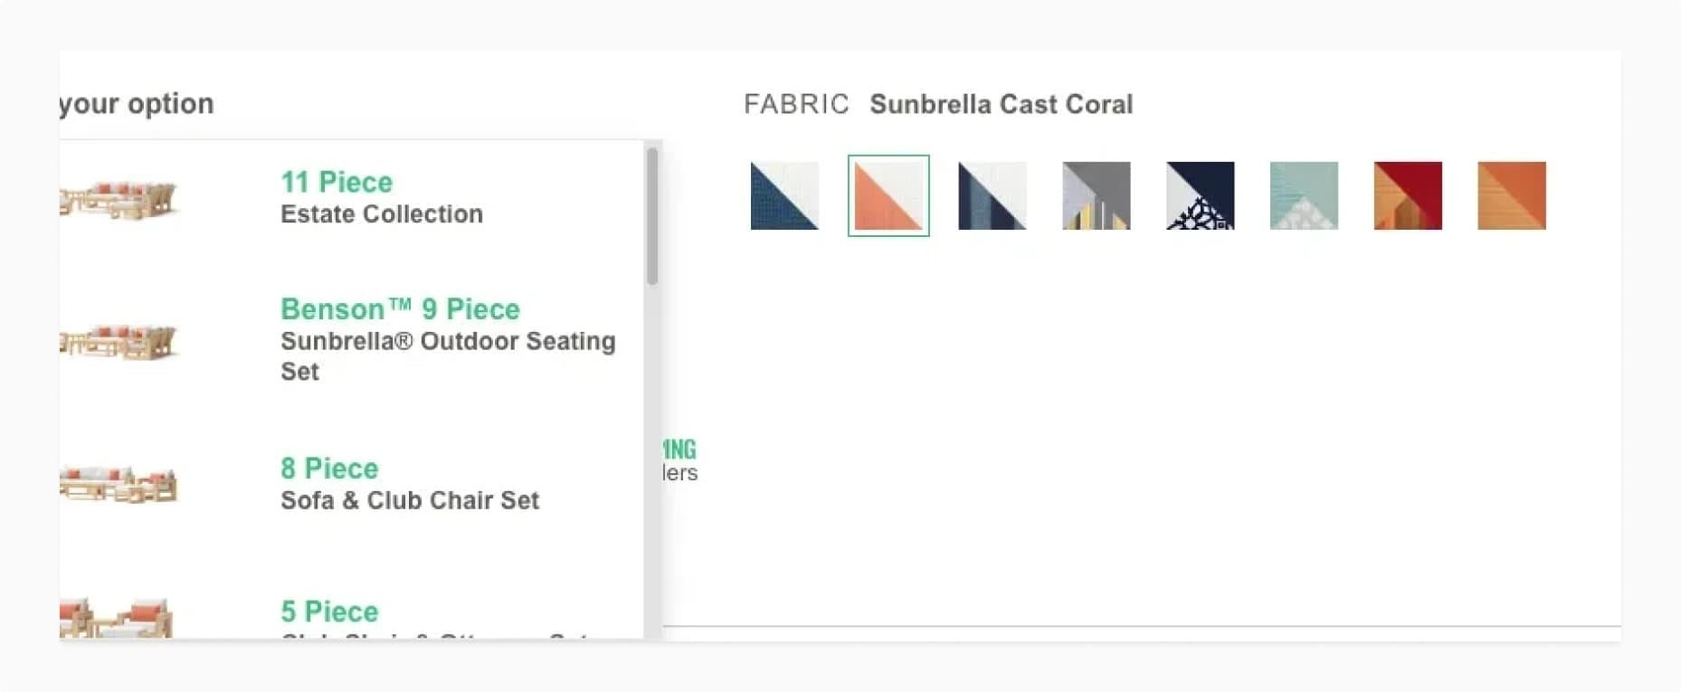Click the Sunbrella Cast Coral fabric name
Viewport: 1681px width, 692px height.
[1002, 104]
